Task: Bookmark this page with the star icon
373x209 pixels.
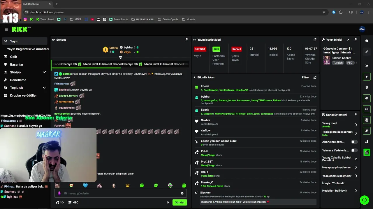Action: (x=324, y=12)
